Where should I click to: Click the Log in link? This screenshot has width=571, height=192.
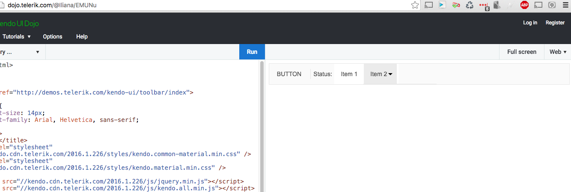[x=530, y=23]
